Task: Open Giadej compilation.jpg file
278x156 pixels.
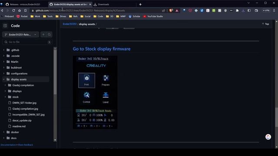Action: pos(25,109)
